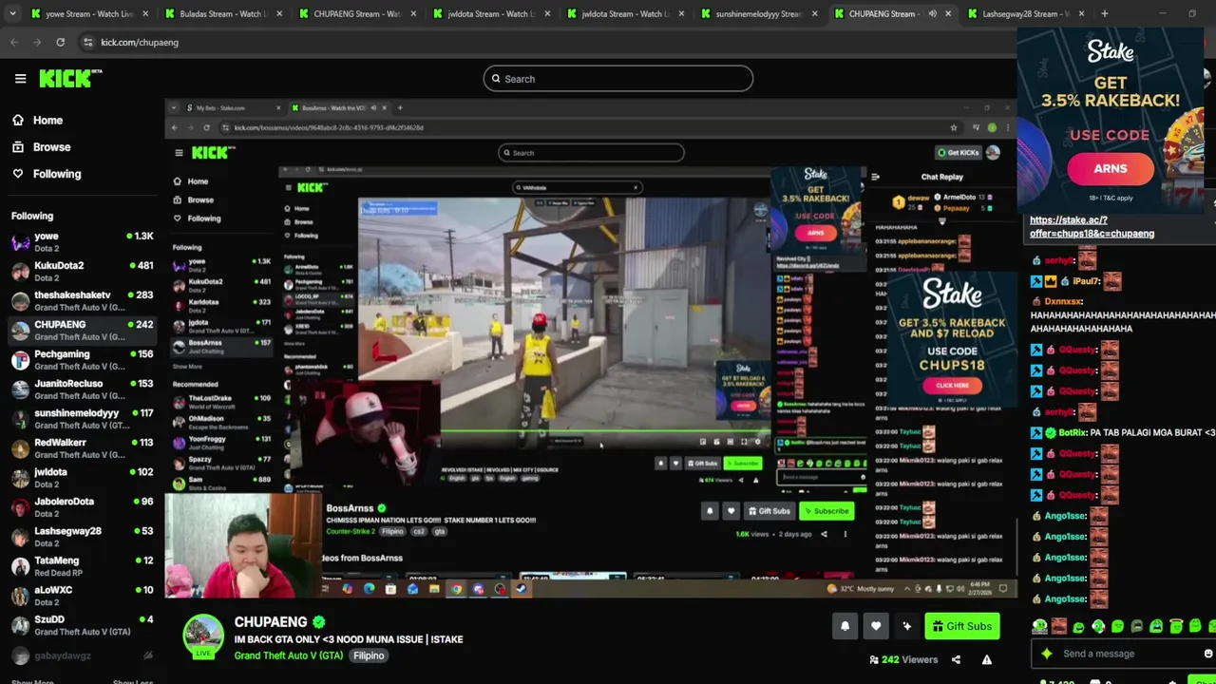Click the heart Following icon in the sidebar
Image resolution: width=1216 pixels, height=684 pixels.
(18, 174)
